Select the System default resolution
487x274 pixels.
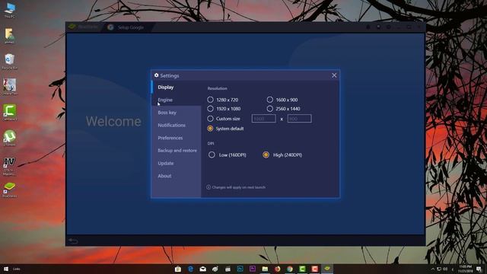tap(210, 129)
